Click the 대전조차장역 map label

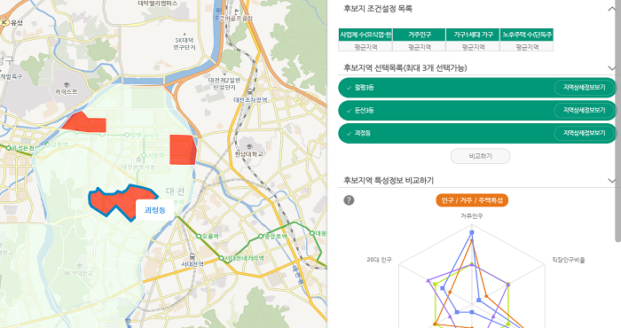(250, 100)
